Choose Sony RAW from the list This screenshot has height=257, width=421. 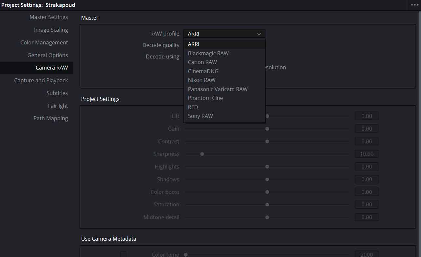coord(200,116)
